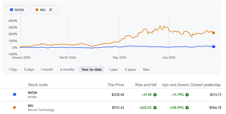Click the Rise and fall column header

[x=146, y=85]
